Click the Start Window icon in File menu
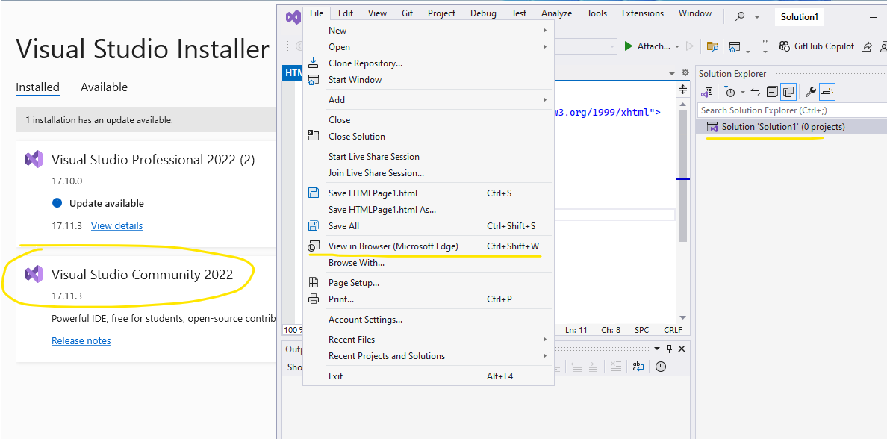This screenshot has height=439, width=887. tap(314, 80)
